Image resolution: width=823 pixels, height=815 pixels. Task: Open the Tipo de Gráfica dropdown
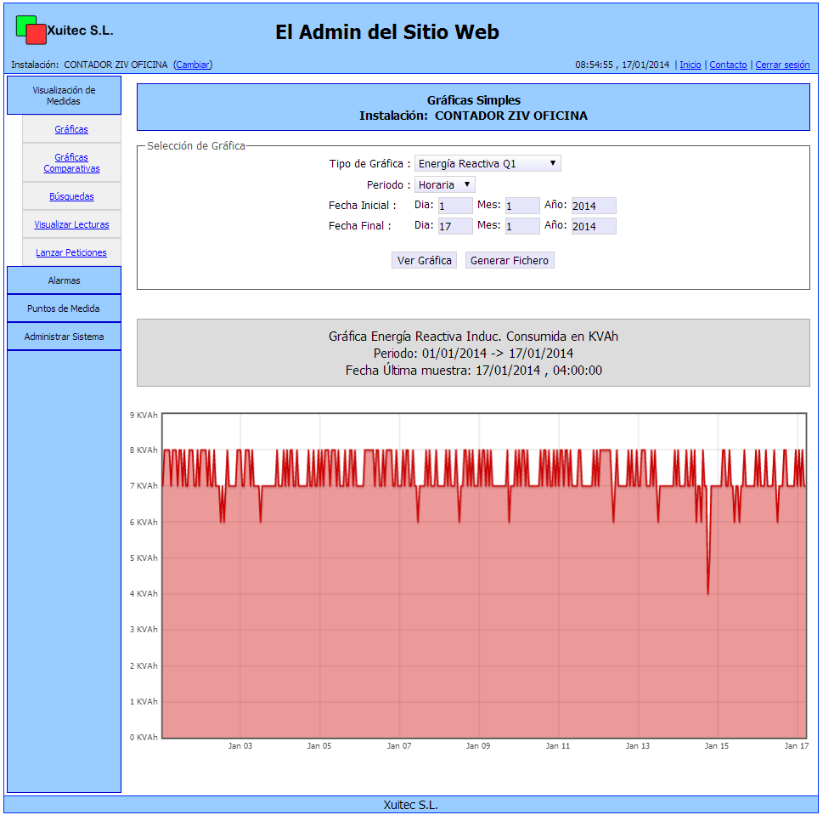click(488, 164)
